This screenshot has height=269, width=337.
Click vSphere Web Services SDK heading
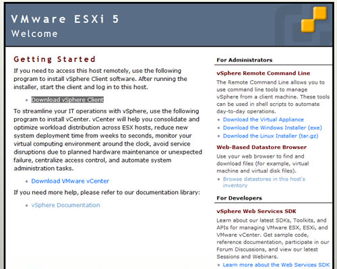[256, 211]
